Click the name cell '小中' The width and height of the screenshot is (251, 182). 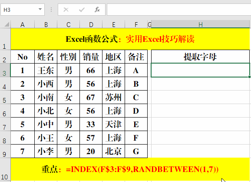click(x=46, y=124)
